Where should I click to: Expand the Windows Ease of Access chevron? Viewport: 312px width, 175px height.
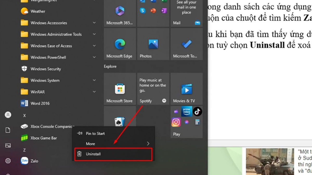[x=94, y=46]
